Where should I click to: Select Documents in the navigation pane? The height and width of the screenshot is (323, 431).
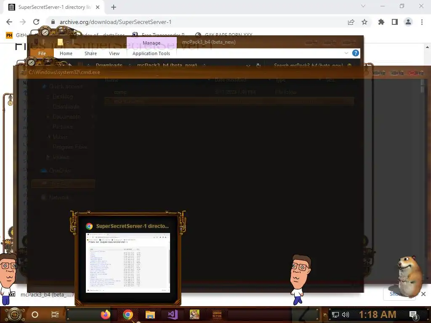[66, 117]
